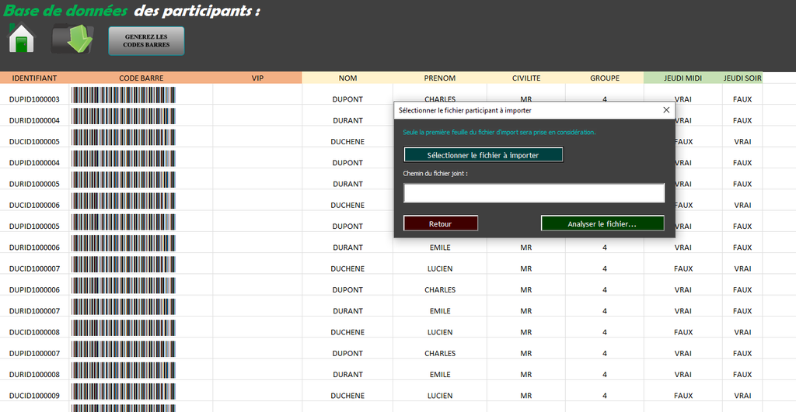796x412 pixels.
Task: Select EMILE prenom in row DURID1000006
Action: point(440,248)
